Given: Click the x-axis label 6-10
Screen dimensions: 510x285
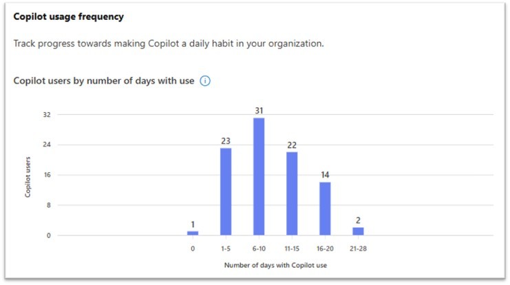Looking at the screenshot, I should tap(259, 249).
